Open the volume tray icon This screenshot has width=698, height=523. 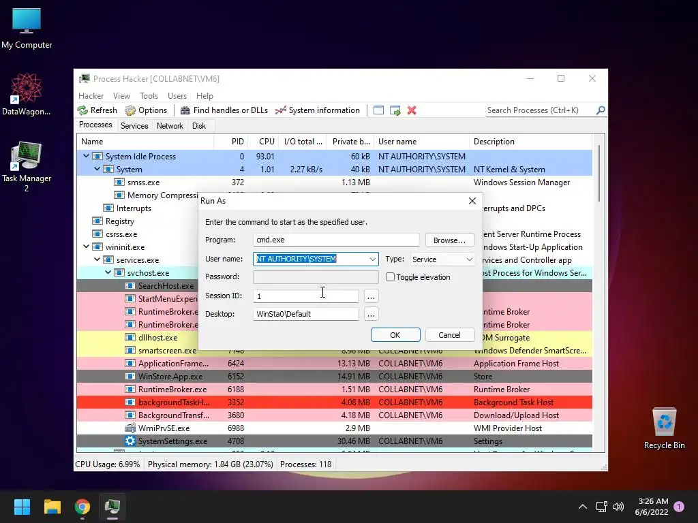click(618, 507)
